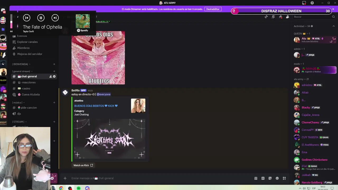The width and height of the screenshot is (338, 190).
Task: Open adrielmz member profile
Action: coord(315,85)
